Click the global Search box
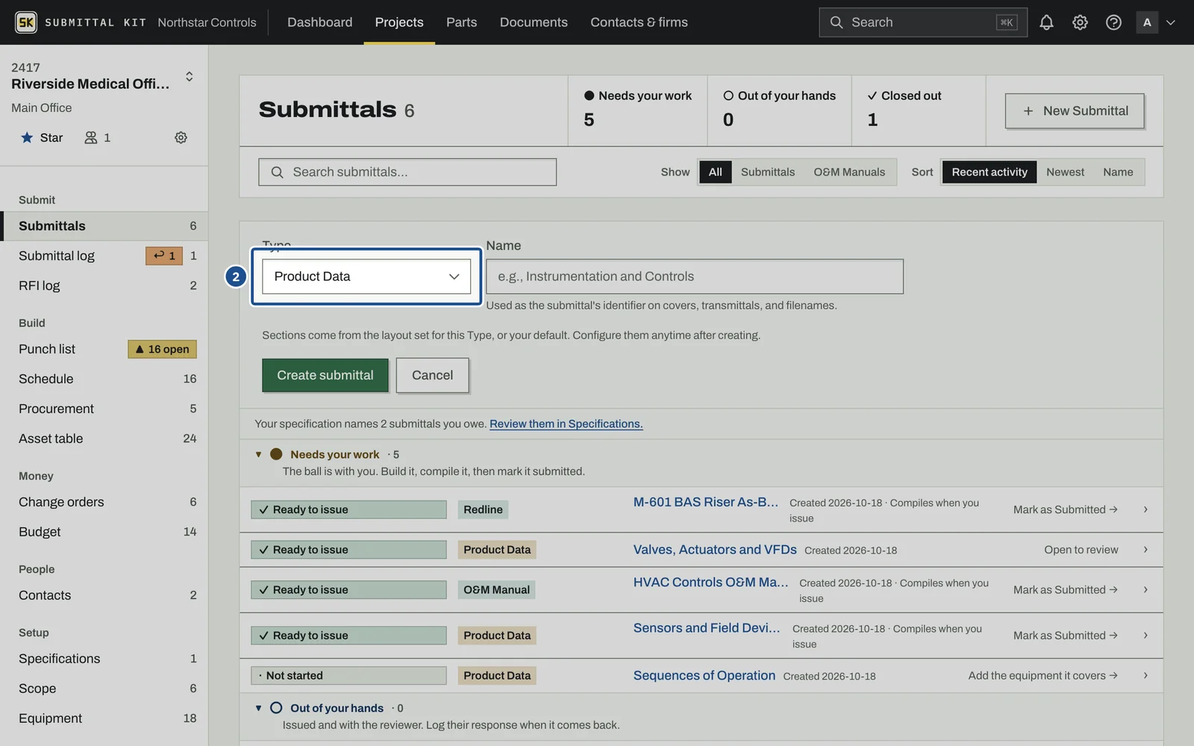 923,22
